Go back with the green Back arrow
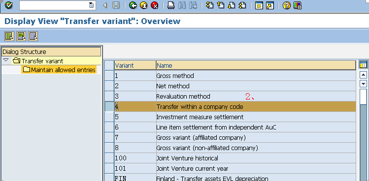 (133, 5)
